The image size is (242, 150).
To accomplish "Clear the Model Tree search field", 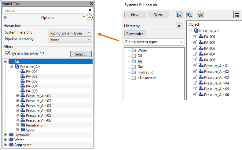I will click(x=90, y=10).
